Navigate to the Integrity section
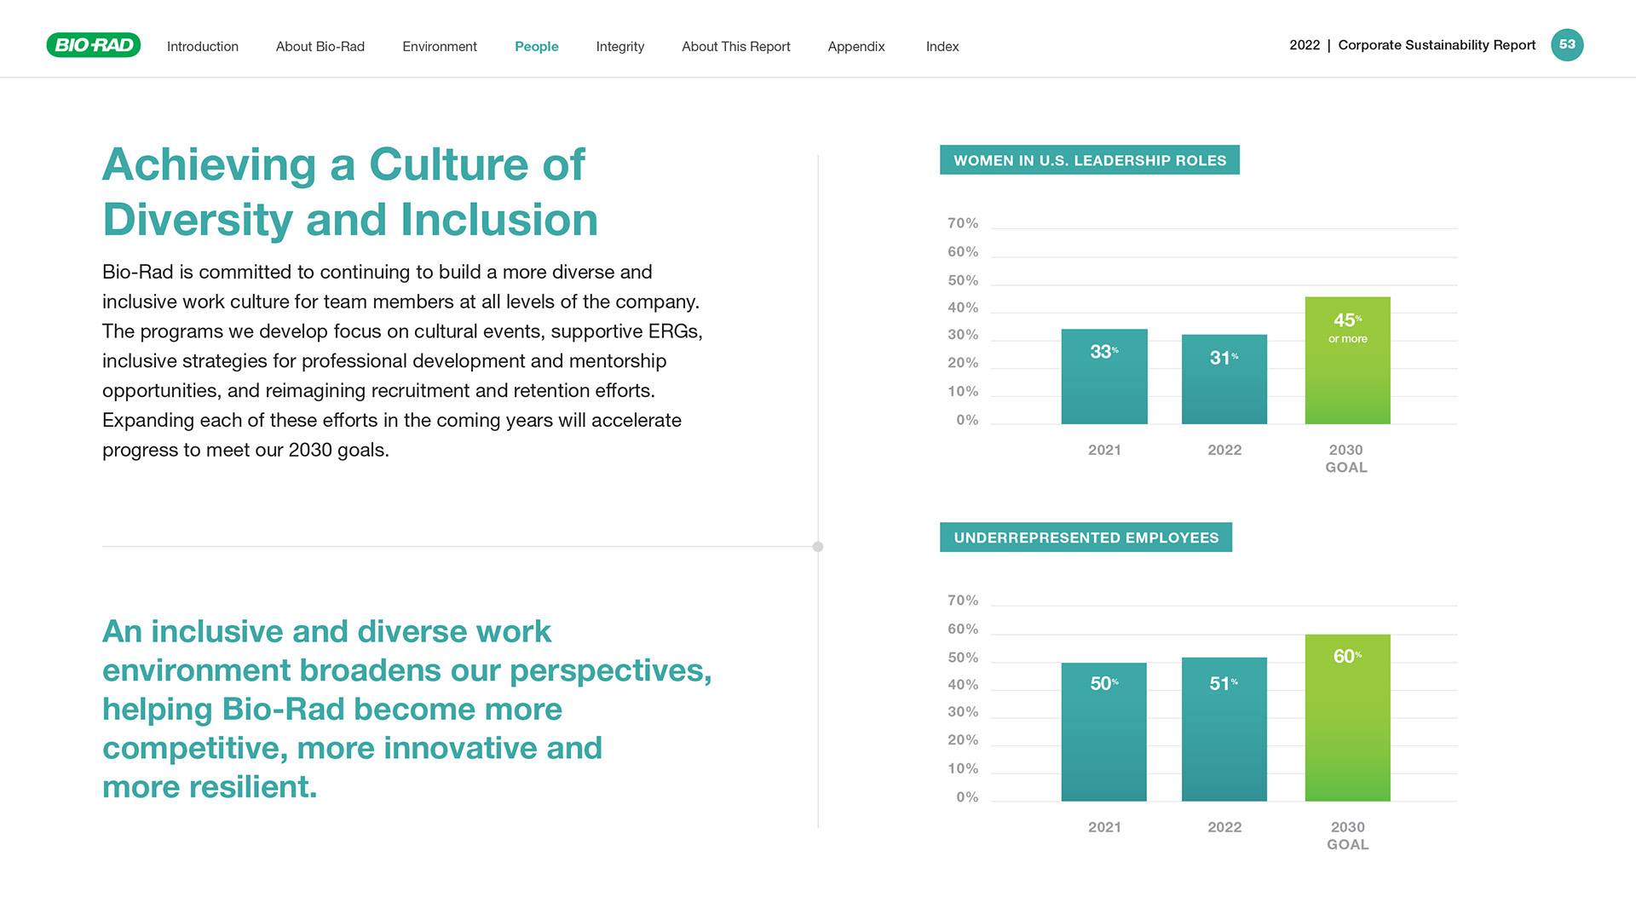Screen dimensions: 1636x920 click(620, 46)
